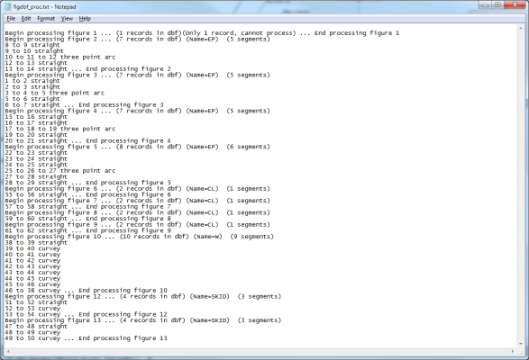Place cursor on '10 to 11 to 12 three point arc' line
529x360 pixels.
(60, 57)
